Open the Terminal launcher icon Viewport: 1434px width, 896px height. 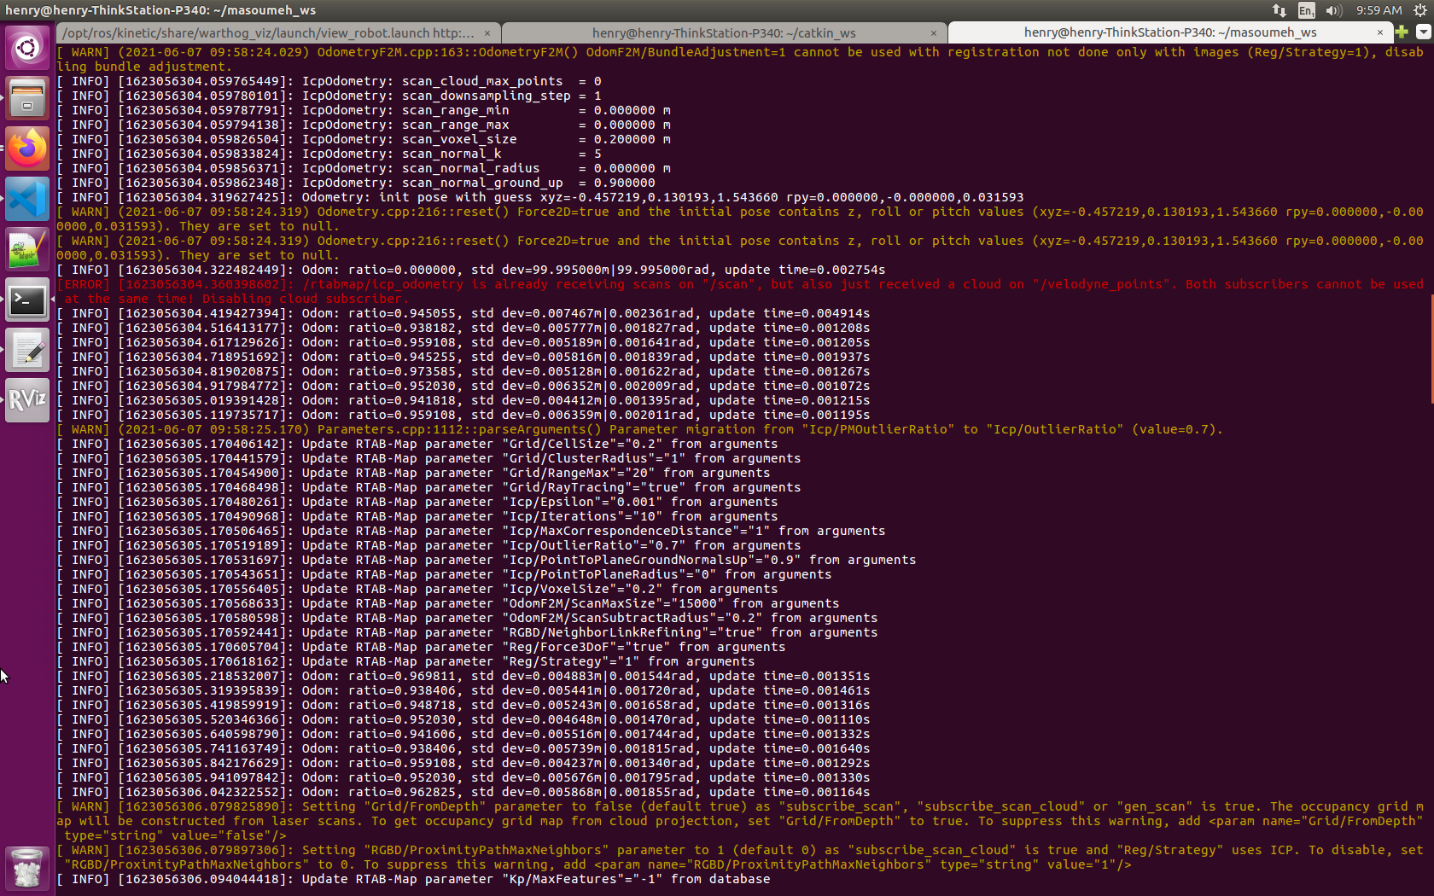pyautogui.click(x=27, y=300)
